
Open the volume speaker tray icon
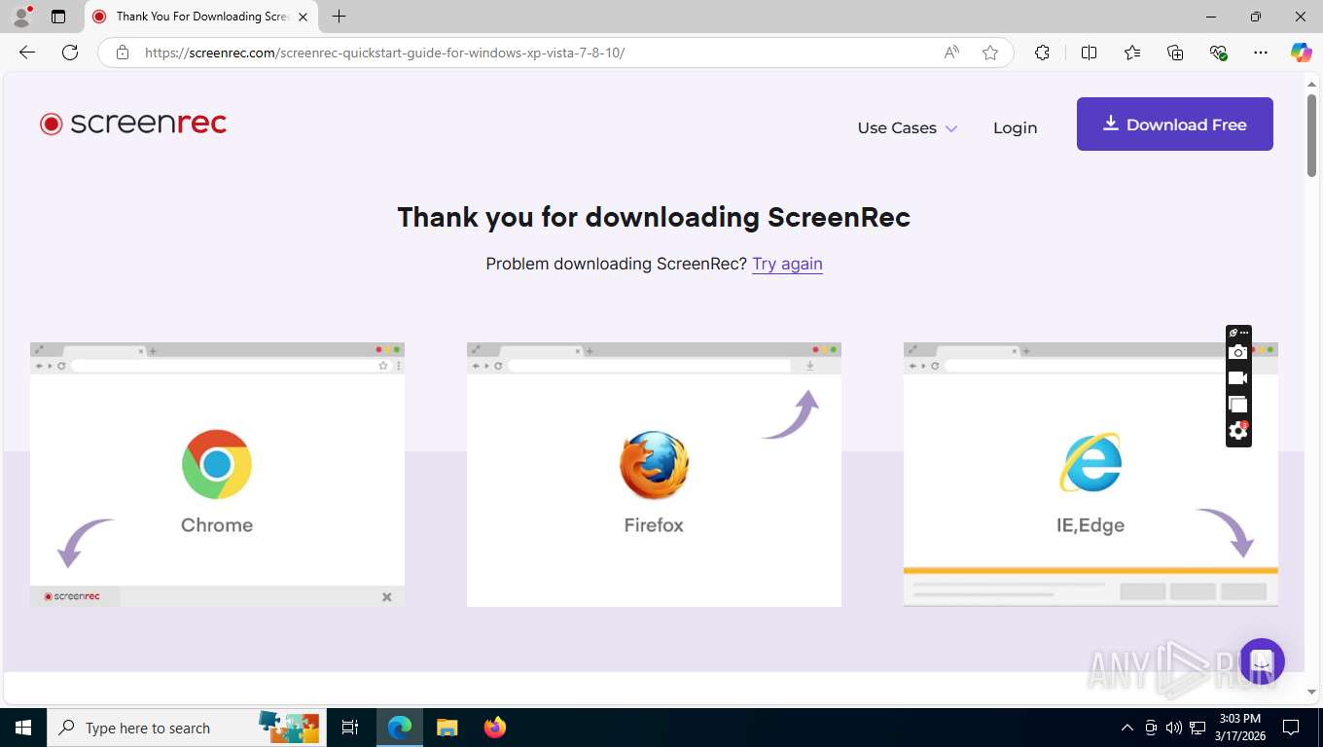[x=1173, y=728]
